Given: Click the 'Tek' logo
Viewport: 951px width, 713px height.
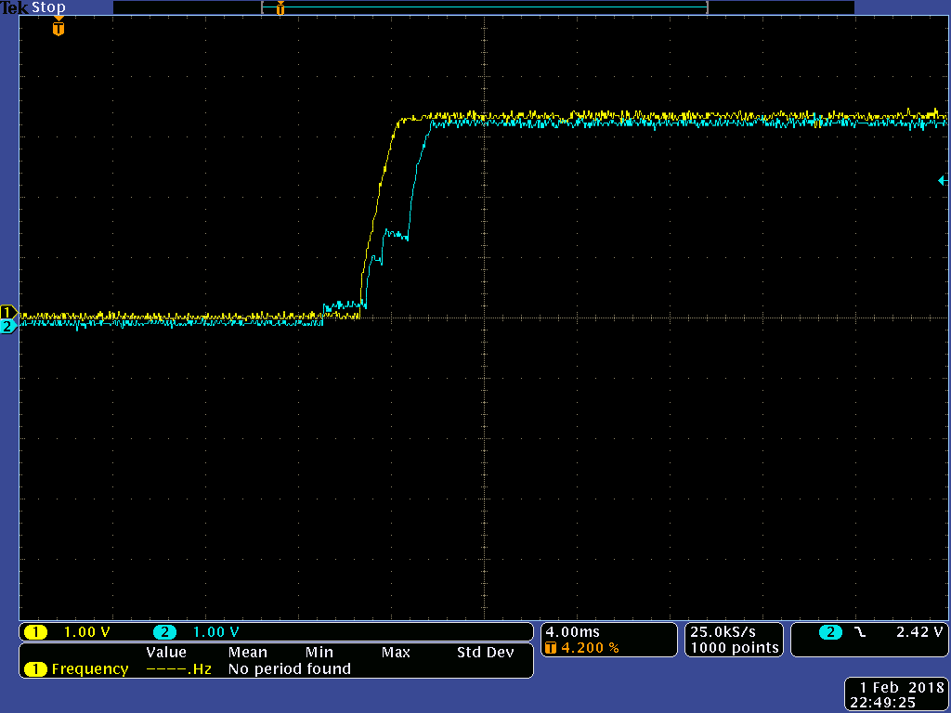Looking at the screenshot, I should [14, 7].
